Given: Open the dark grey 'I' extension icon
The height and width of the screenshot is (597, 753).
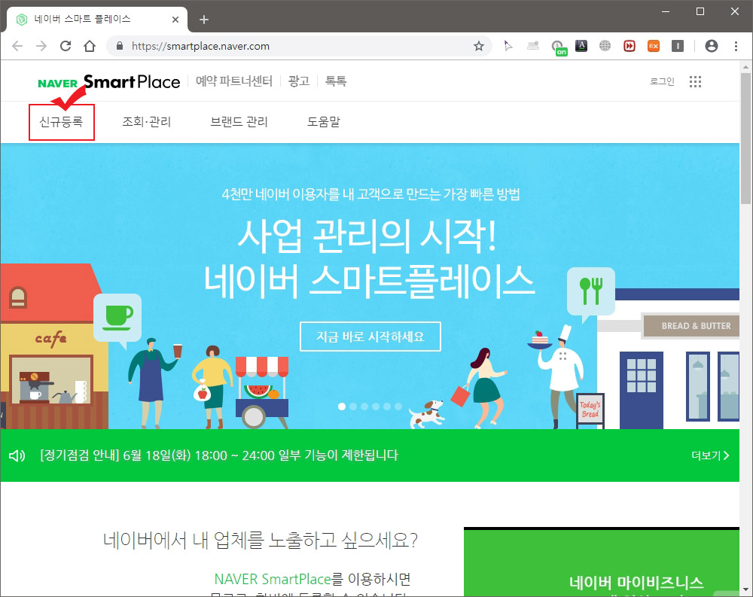Looking at the screenshot, I should [x=678, y=46].
